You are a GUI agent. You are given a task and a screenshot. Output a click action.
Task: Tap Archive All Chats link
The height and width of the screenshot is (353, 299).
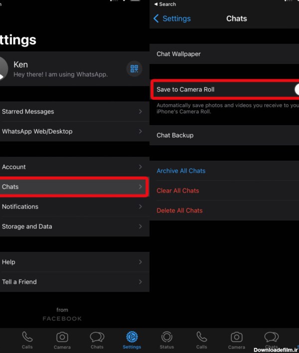click(181, 171)
